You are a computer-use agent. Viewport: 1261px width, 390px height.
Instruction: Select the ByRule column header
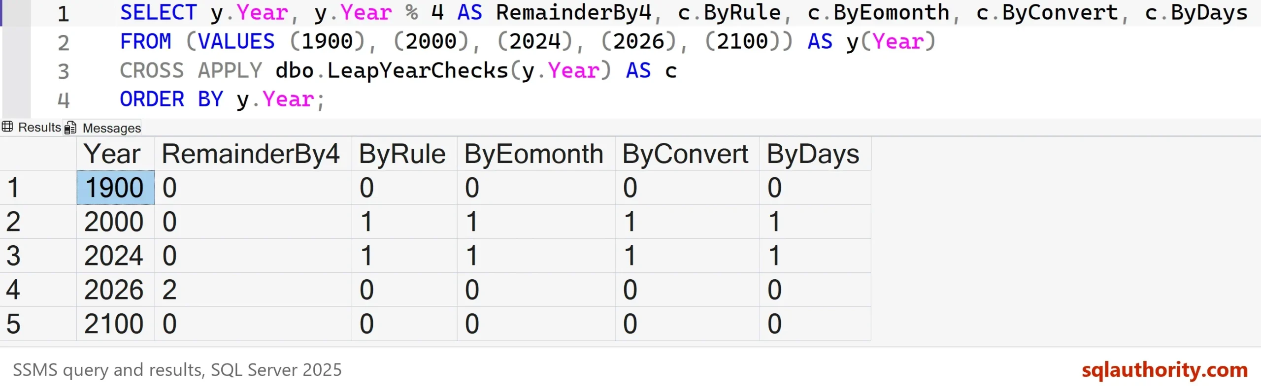404,154
